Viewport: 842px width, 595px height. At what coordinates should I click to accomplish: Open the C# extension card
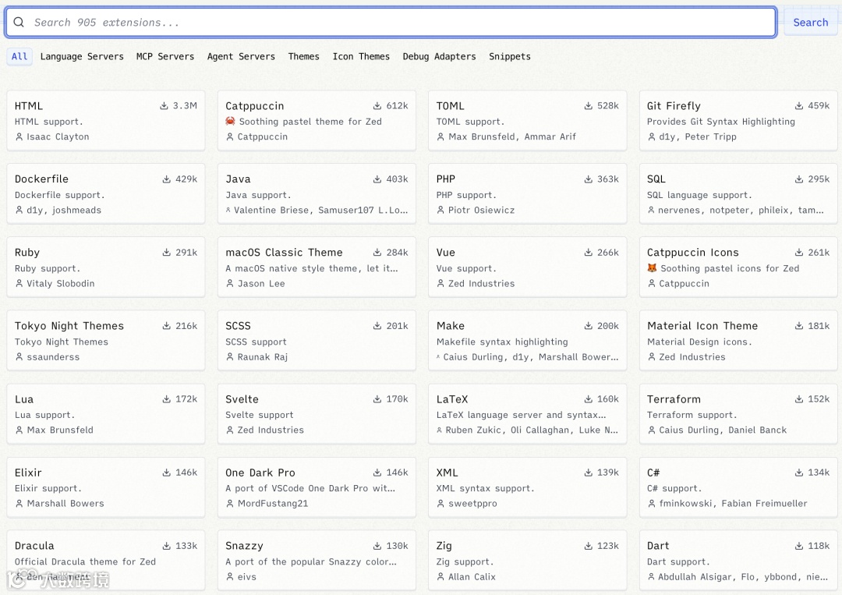[x=738, y=487]
